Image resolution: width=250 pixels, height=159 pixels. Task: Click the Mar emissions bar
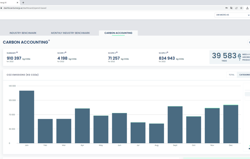[64, 131]
